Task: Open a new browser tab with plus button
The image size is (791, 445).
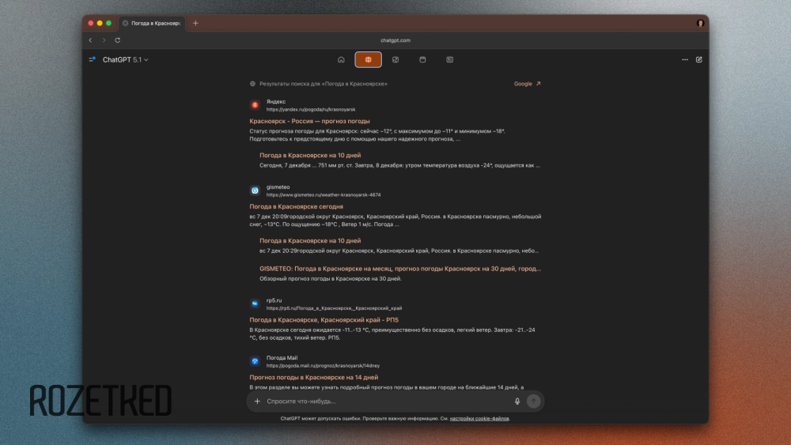Action: point(195,23)
